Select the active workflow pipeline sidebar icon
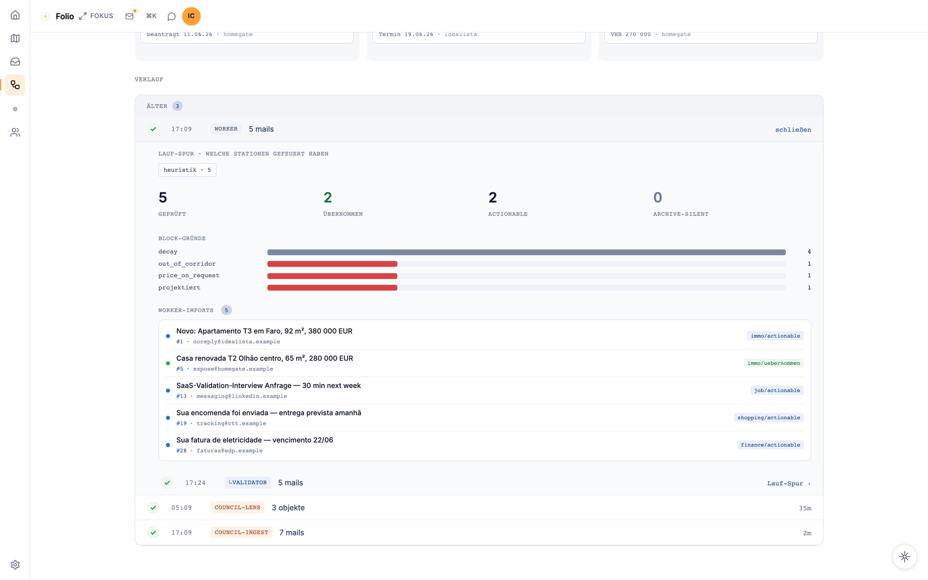 coord(15,85)
